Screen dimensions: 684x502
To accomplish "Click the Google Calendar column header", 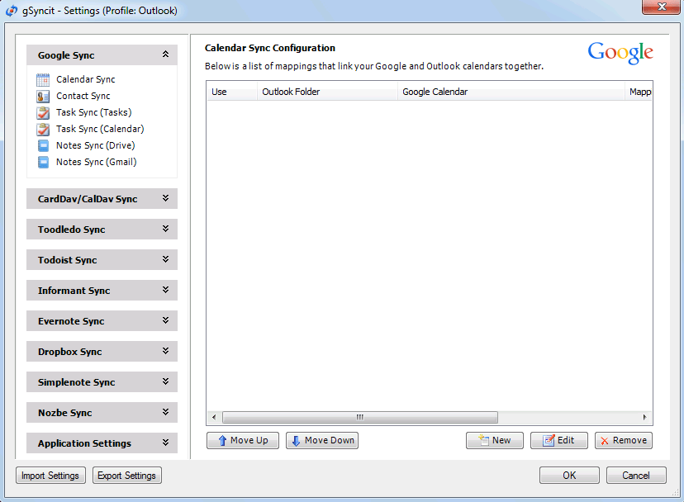I will point(511,92).
